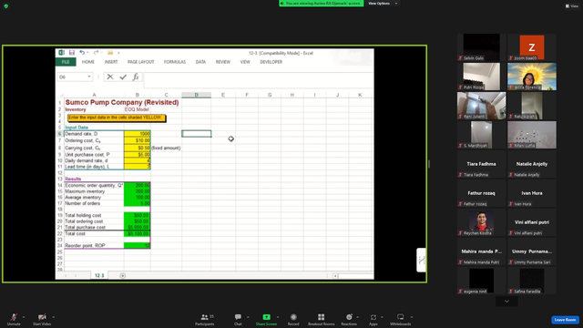Click the participant tile with sun background

pyautogui.click(x=532, y=77)
